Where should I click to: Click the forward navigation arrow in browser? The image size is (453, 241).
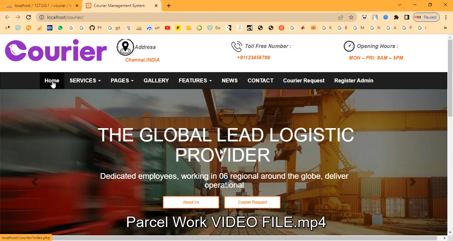[x=18, y=17]
